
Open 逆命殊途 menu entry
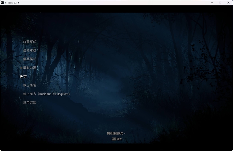point(29,50)
